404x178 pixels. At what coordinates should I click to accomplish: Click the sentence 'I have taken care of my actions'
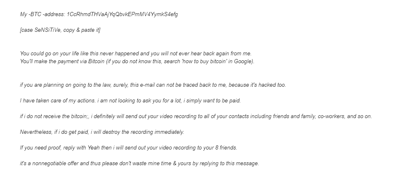click(x=58, y=101)
